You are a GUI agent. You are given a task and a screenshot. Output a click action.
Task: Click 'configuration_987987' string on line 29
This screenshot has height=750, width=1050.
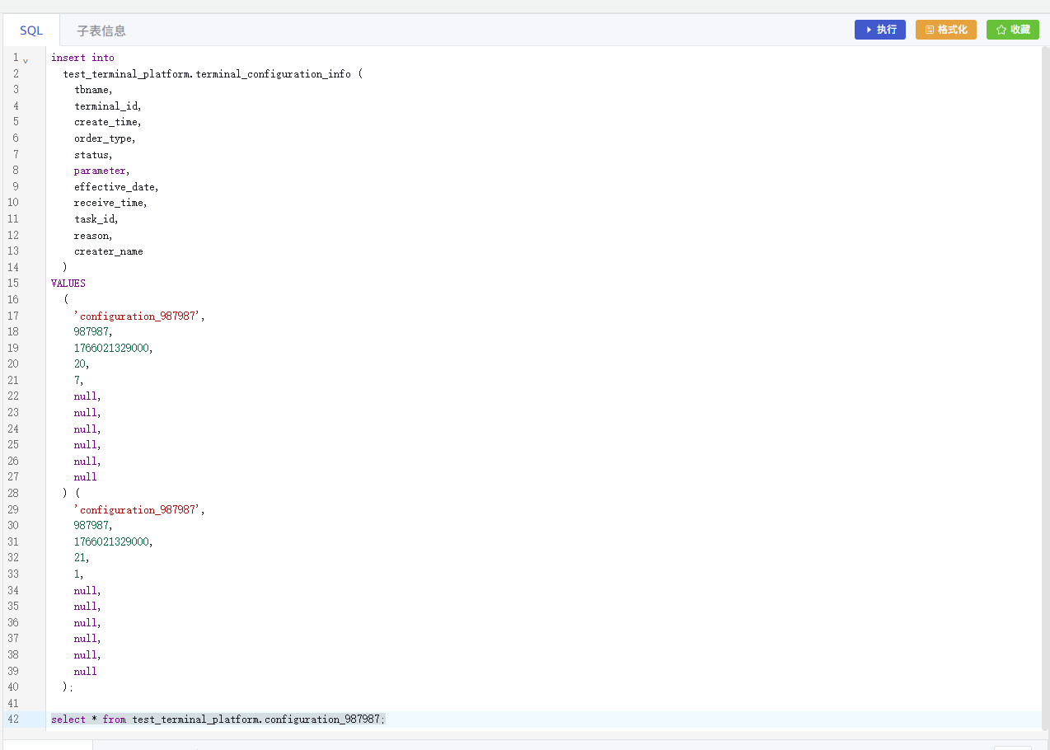click(138, 510)
